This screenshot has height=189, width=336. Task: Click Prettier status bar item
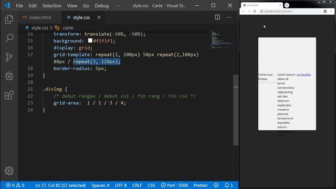(x=201, y=185)
